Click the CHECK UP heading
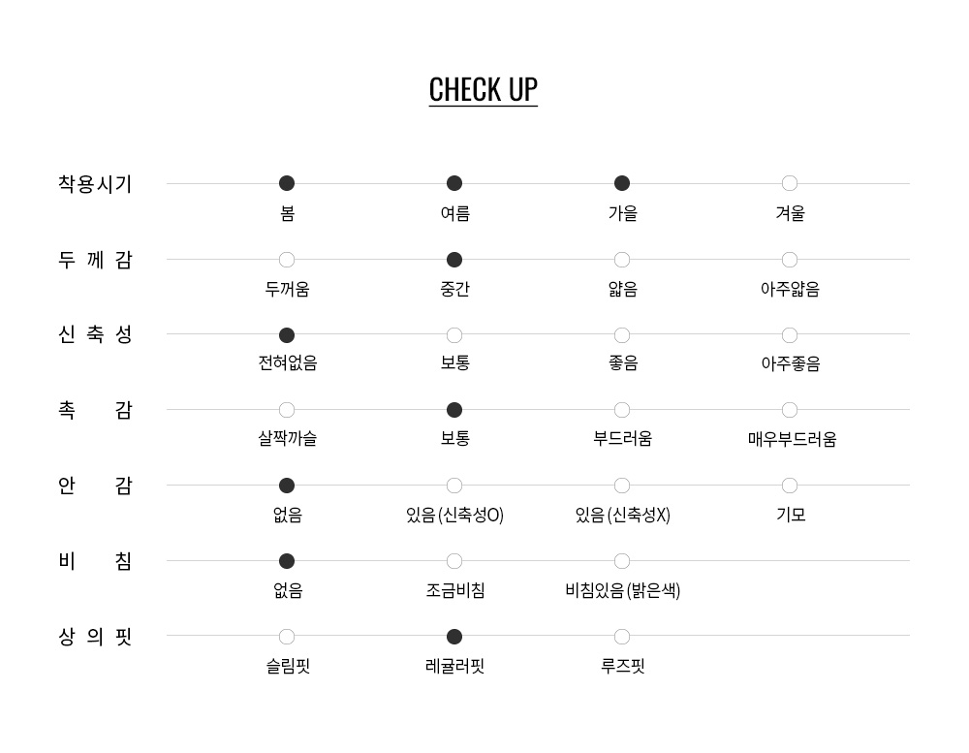Viewport: 969px width, 753px height. (x=483, y=89)
